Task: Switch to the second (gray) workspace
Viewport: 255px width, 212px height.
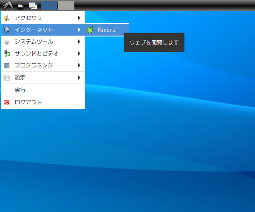Action: (66, 6)
